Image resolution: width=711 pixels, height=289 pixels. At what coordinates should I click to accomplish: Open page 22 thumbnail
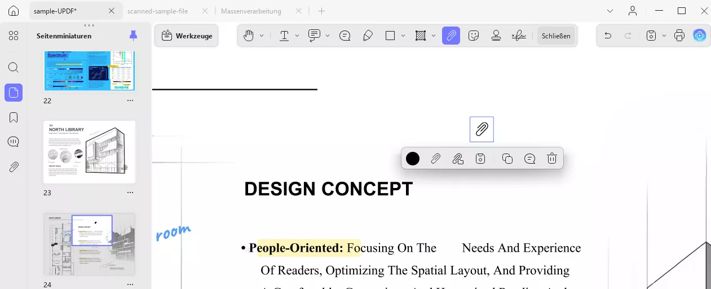coord(90,71)
